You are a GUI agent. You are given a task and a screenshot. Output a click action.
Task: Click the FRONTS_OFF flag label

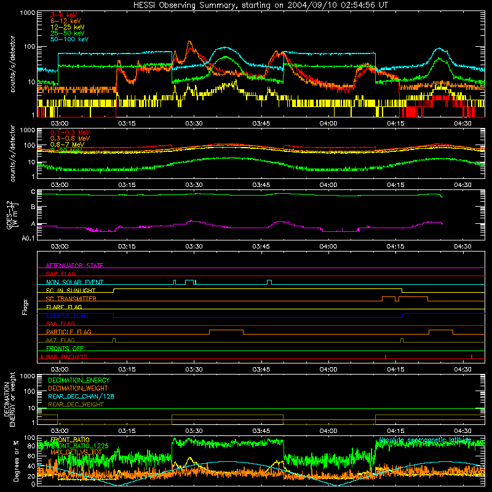(x=65, y=348)
